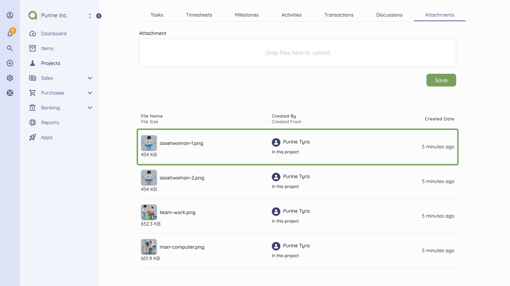The height and width of the screenshot is (286, 510).
Task: Switch to the Discussions tab
Action: pos(389,15)
